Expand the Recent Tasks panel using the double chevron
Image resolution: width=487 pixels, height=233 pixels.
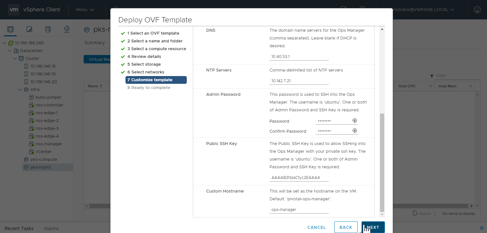(x=481, y=228)
